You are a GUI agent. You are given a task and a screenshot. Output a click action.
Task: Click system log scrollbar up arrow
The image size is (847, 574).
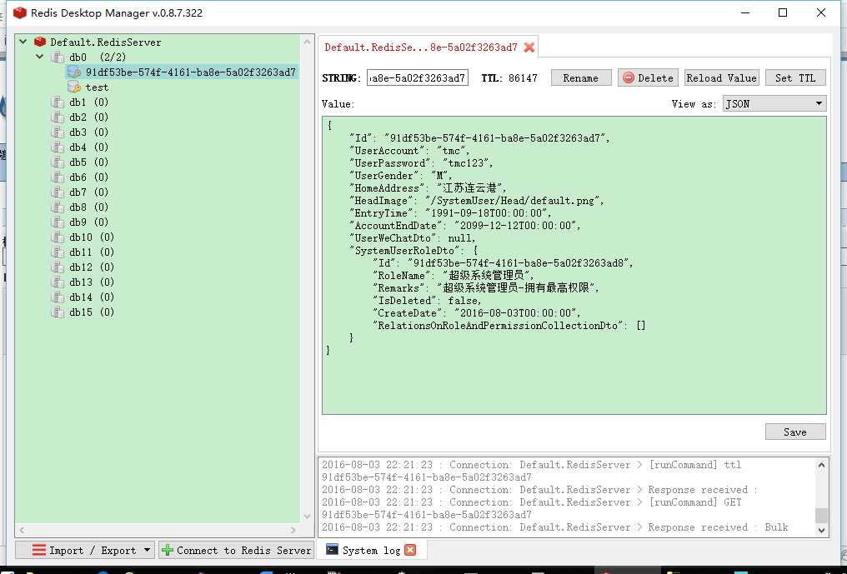tap(821, 465)
